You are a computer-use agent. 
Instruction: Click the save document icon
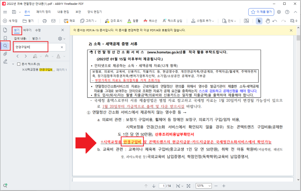click(14, 12)
